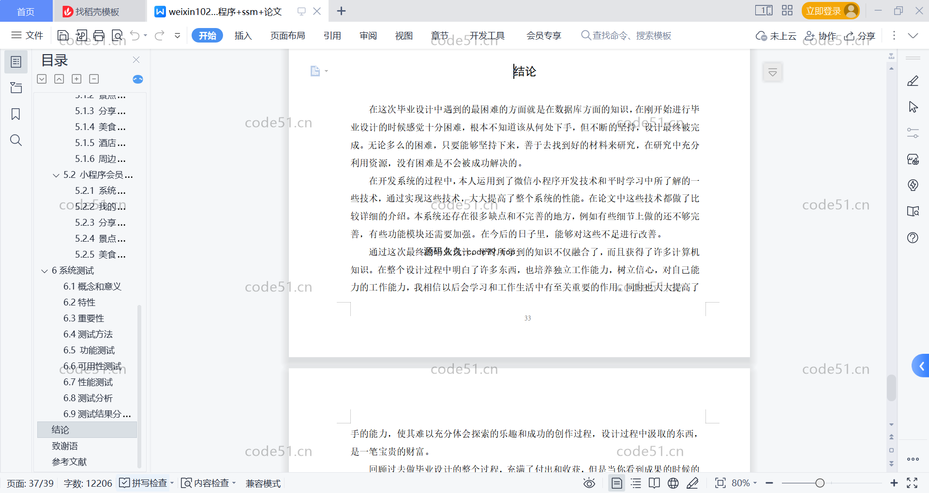Click the Save icon in toolbar
Screen dimensions: 929x493
(63, 35)
